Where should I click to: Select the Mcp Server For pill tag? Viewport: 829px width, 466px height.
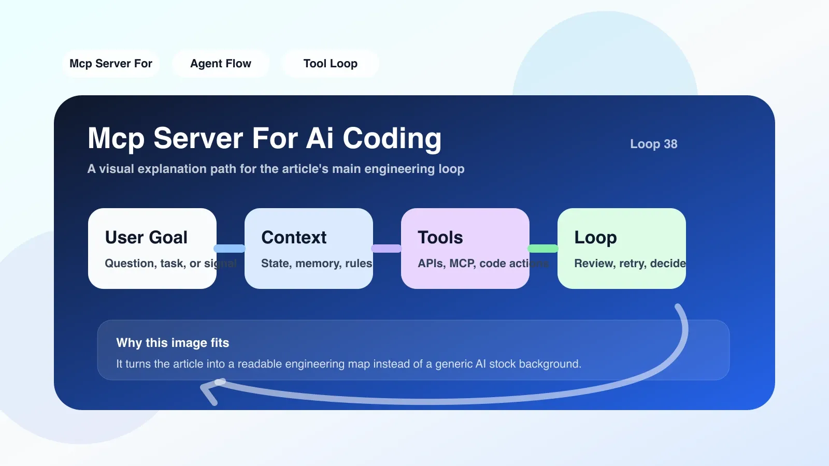click(x=111, y=64)
